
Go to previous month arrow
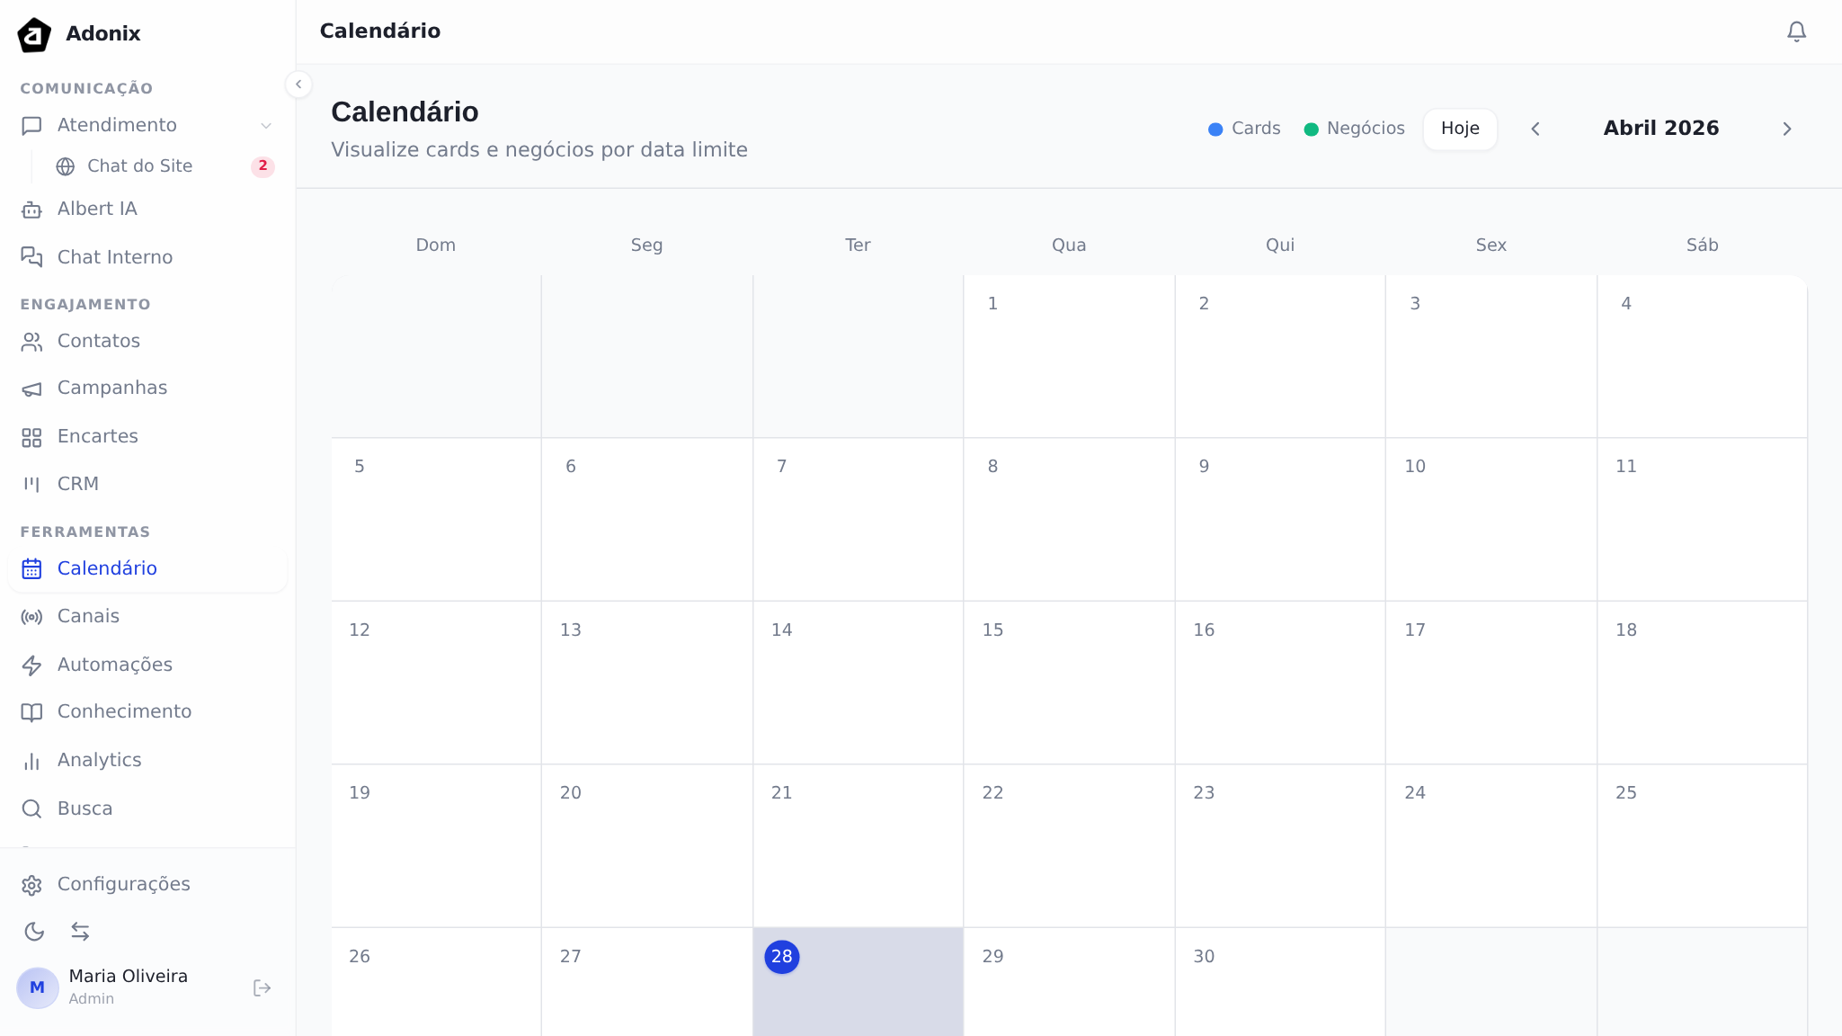coord(1535,129)
